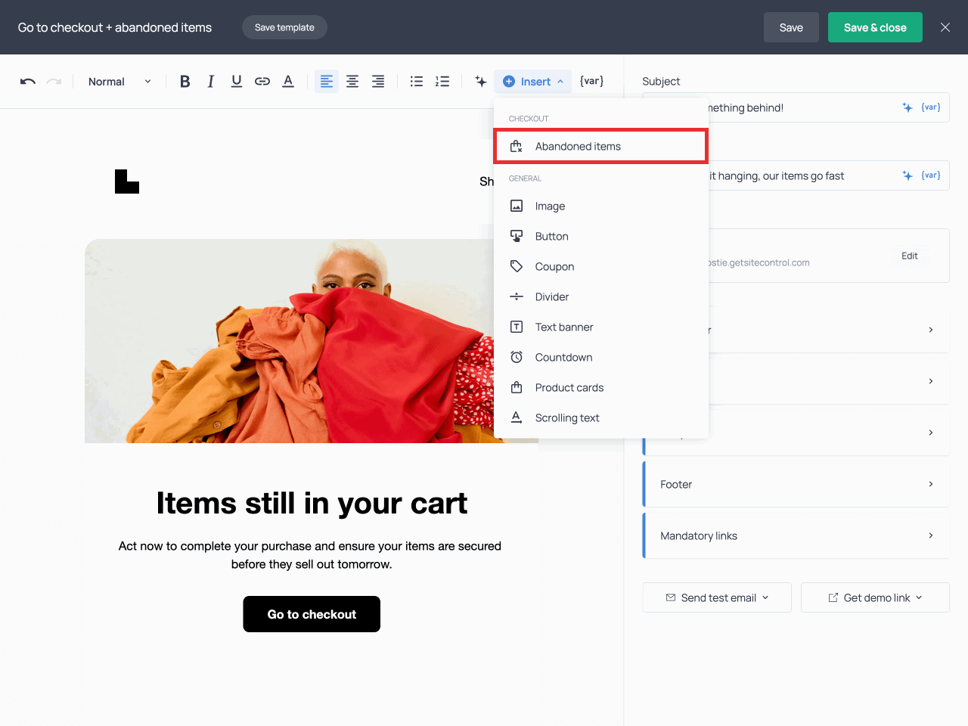
Task: Click the Save & close button
Action: pyautogui.click(x=874, y=27)
